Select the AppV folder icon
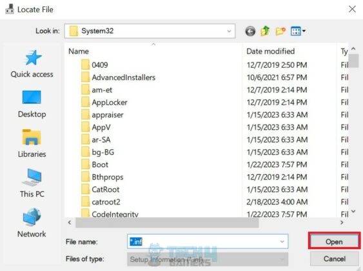The image size is (363, 271). click(85, 127)
